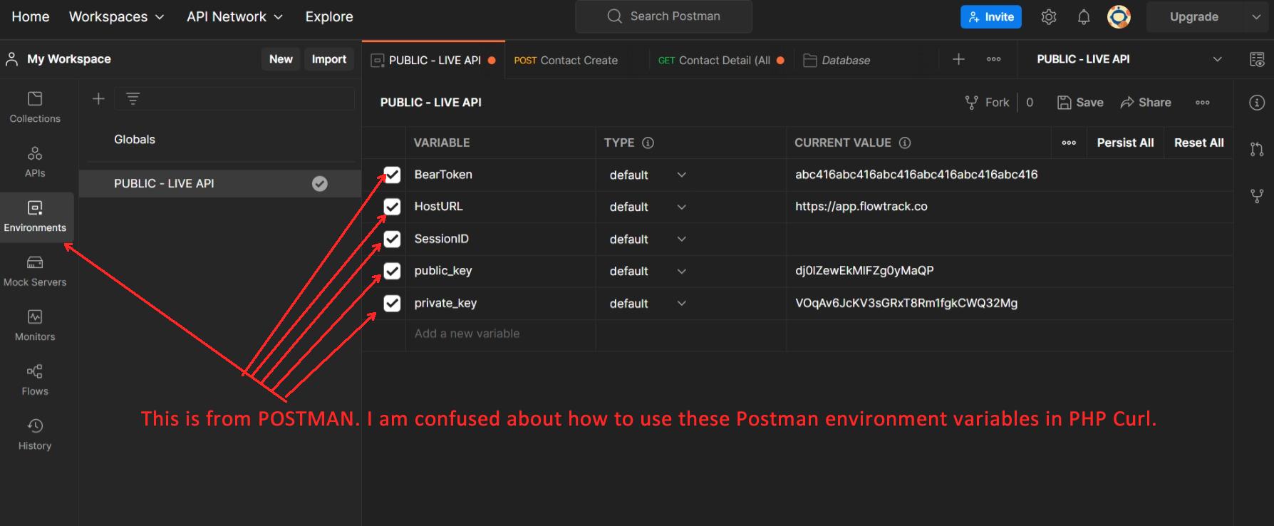Fork the environment

pyautogui.click(x=987, y=103)
